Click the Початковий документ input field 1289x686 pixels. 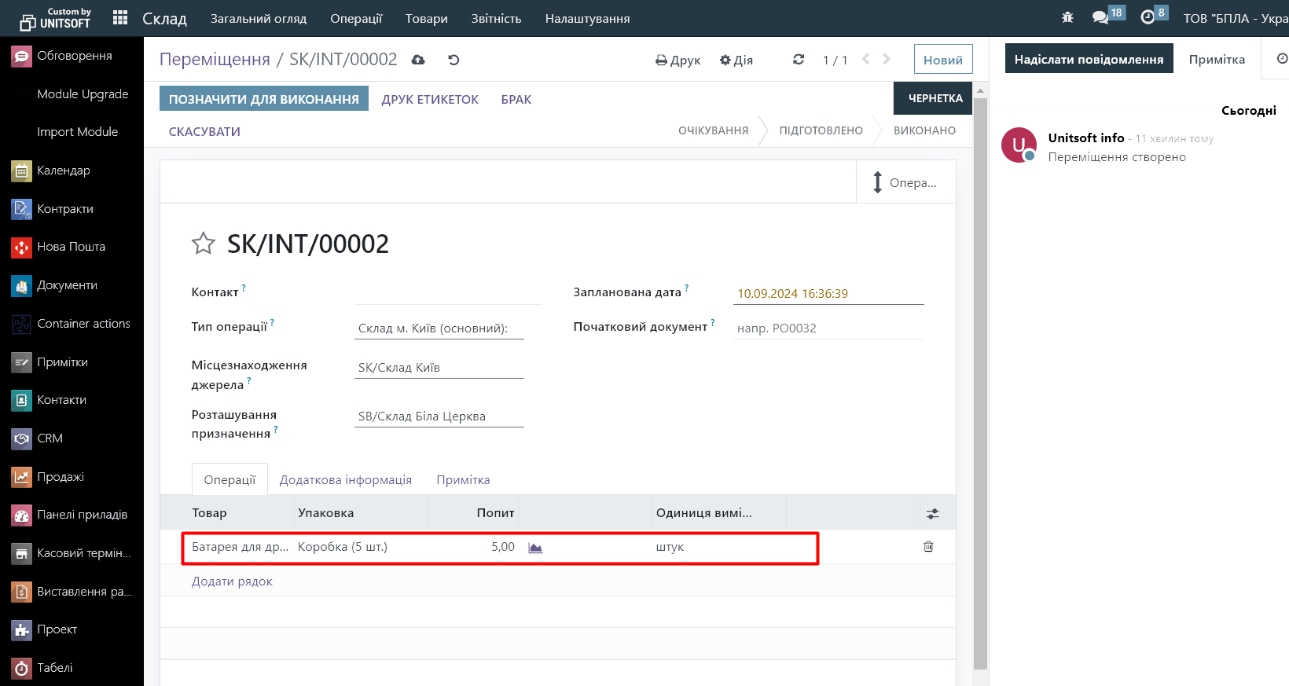click(x=828, y=328)
